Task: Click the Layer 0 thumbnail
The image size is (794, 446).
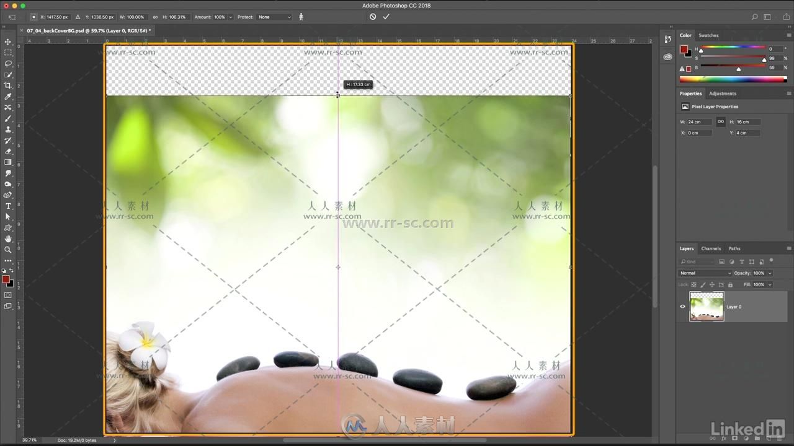Action: (x=707, y=307)
